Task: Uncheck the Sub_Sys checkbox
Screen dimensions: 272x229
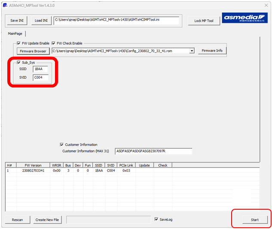Action: 18,63
